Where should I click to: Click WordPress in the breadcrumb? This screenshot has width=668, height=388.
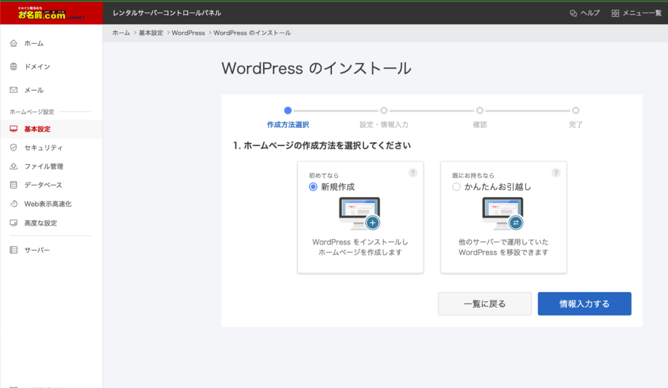point(189,33)
